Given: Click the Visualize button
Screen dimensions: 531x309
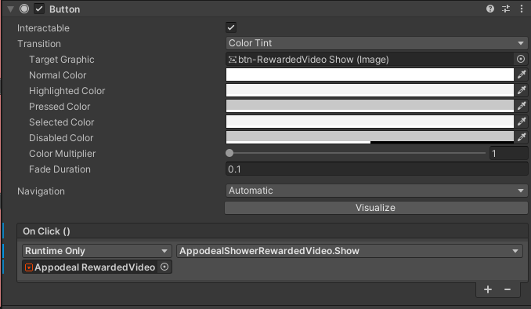Looking at the screenshot, I should pos(376,208).
